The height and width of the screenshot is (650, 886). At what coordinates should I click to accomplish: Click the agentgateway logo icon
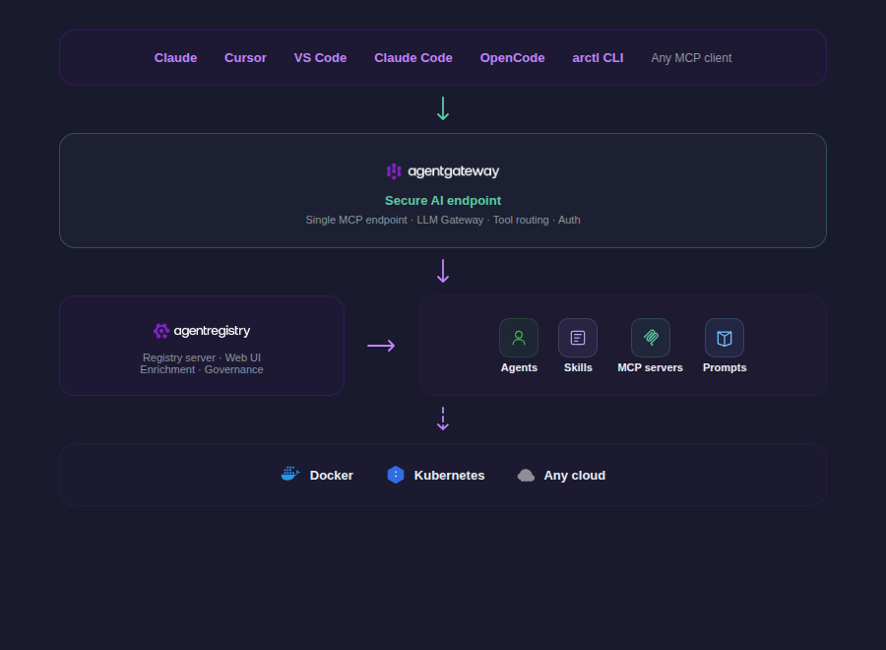pos(394,171)
